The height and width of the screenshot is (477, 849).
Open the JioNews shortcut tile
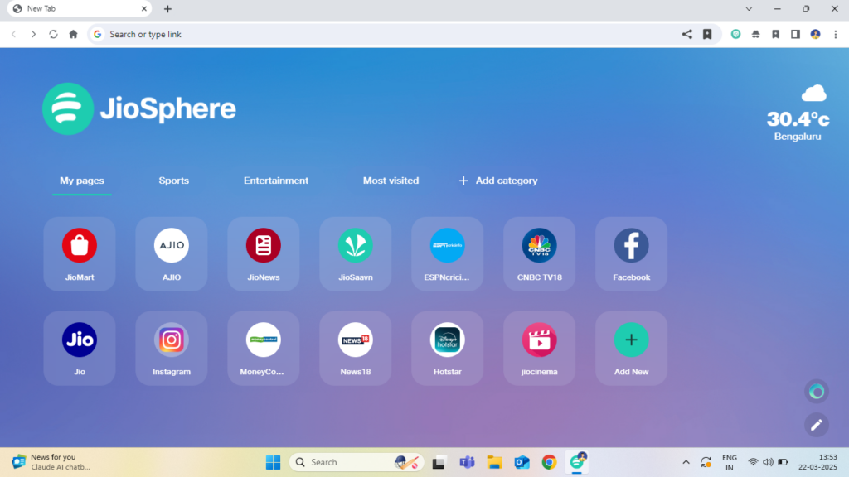(264, 254)
